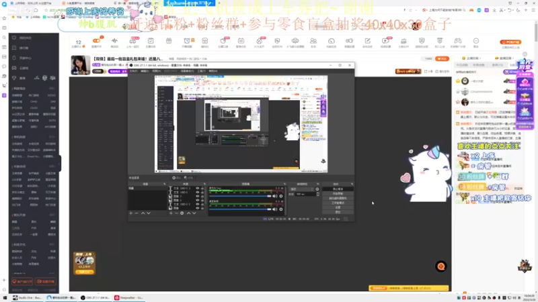Screen dimensions: 538x302
Task: Open the shield toolbar icon
Action: pyautogui.click(x=422, y=42)
